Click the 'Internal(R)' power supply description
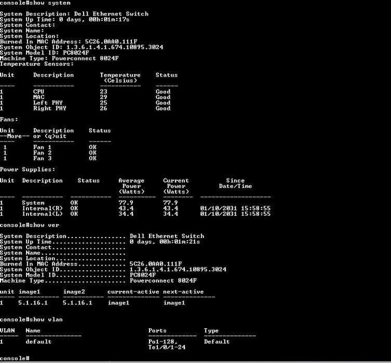 [x=43, y=208]
